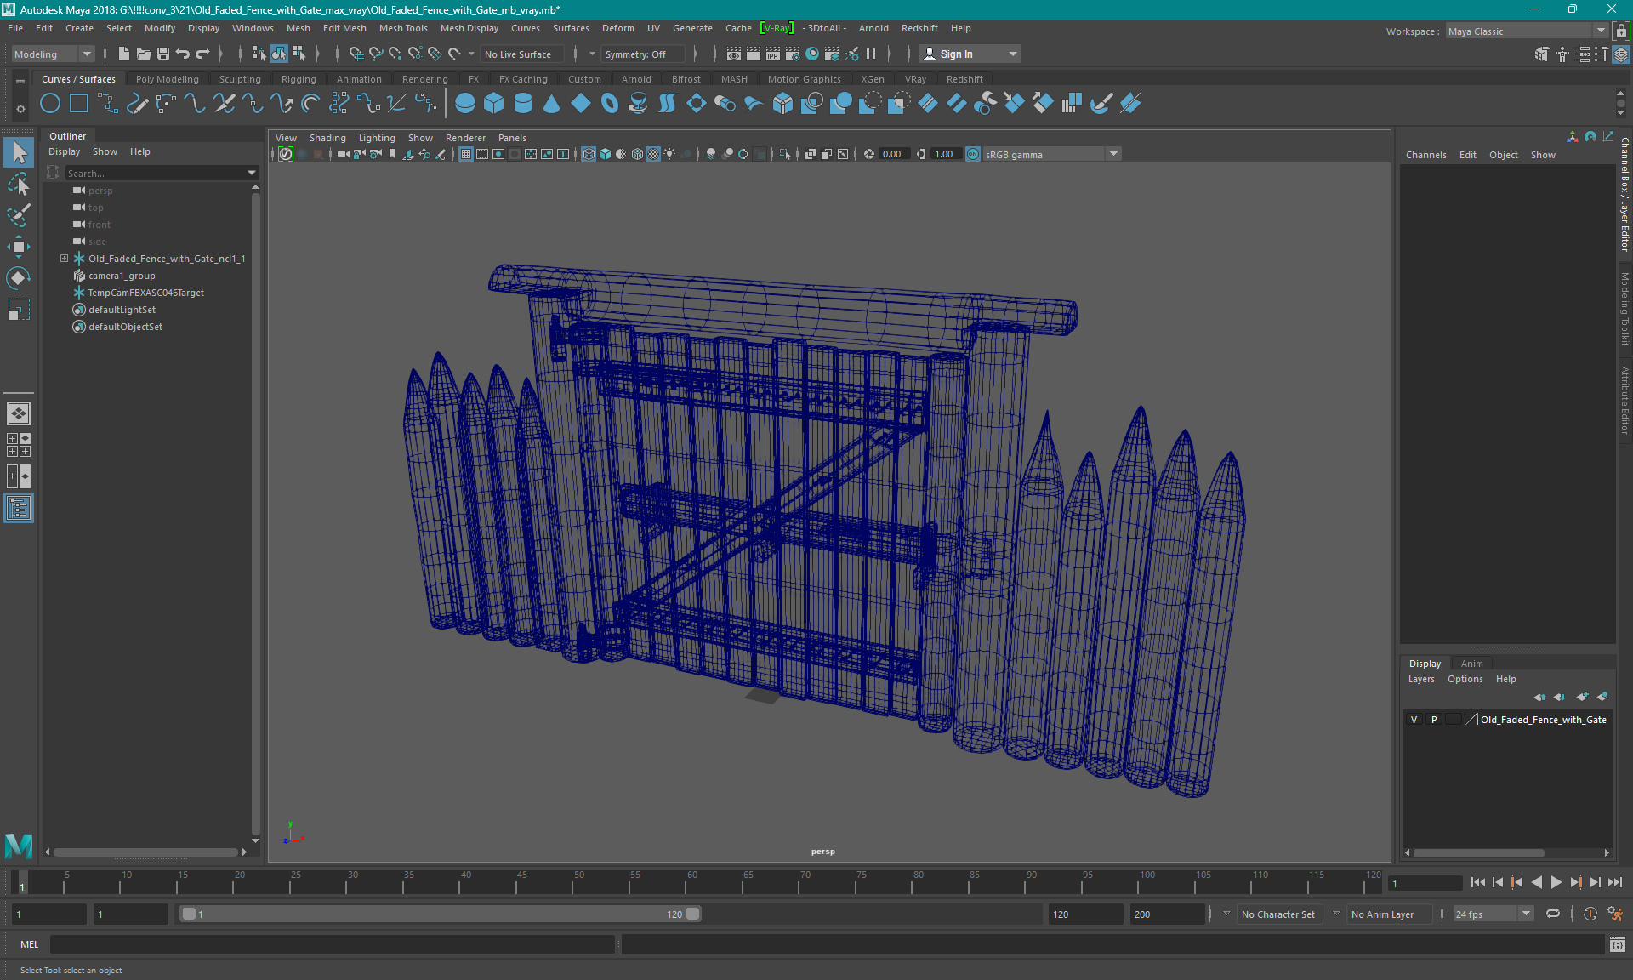Click the time range slider bar
Image resolution: width=1633 pixels, height=980 pixels.
coord(441,914)
